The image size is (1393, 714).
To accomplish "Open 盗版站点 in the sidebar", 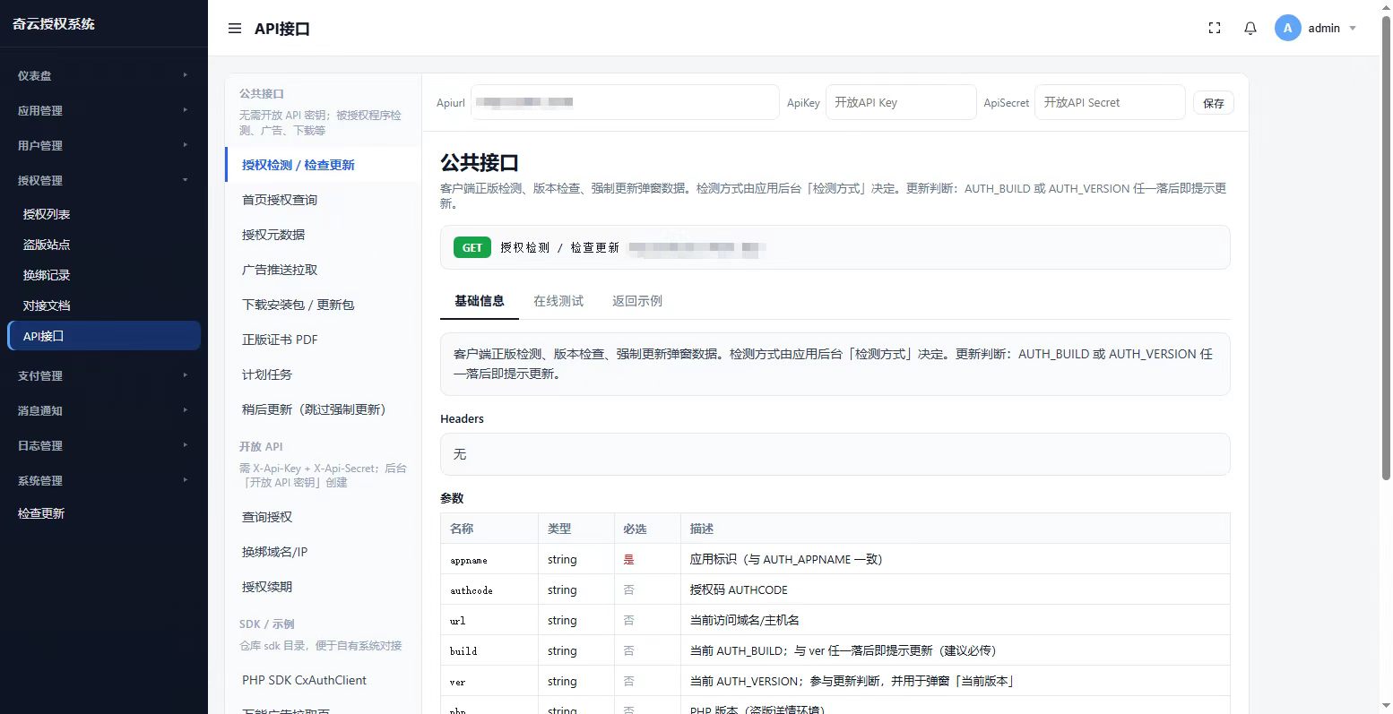I will click(104, 245).
